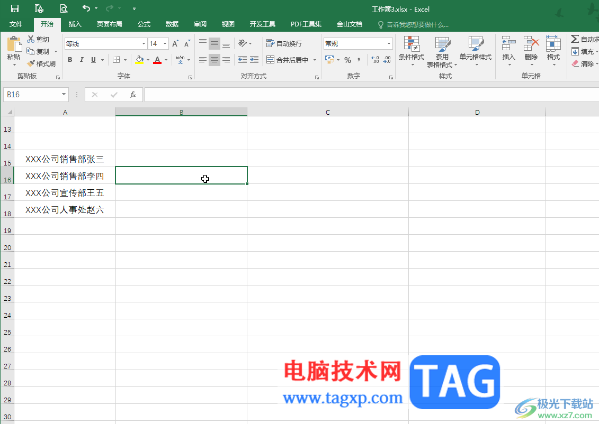The image size is (599, 424).
Task: Increase the font size with the larger A icon
Action: (175, 44)
